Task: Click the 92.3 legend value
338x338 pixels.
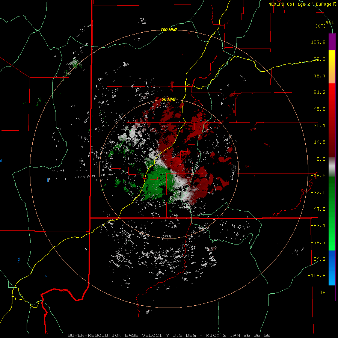Action: [x=320, y=59]
